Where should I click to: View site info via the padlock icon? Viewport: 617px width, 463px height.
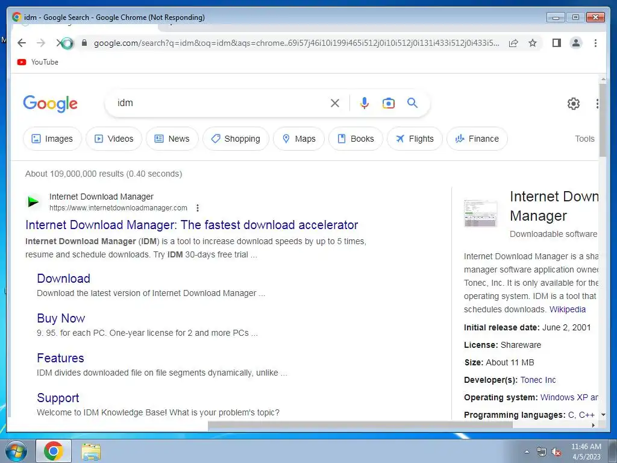pyautogui.click(x=84, y=43)
